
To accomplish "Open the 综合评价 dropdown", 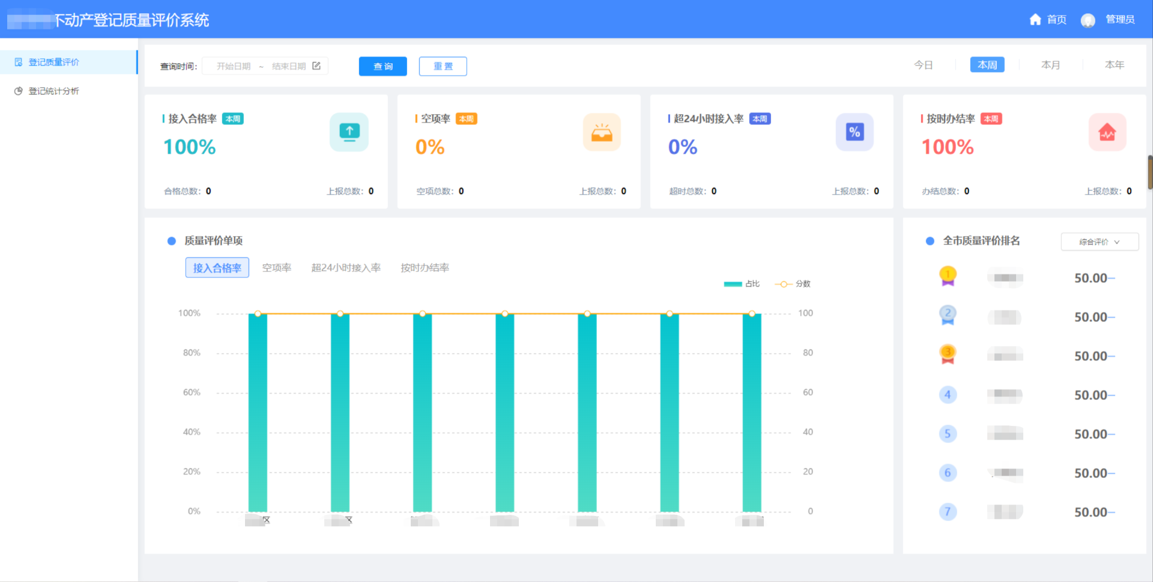I will [x=1099, y=242].
